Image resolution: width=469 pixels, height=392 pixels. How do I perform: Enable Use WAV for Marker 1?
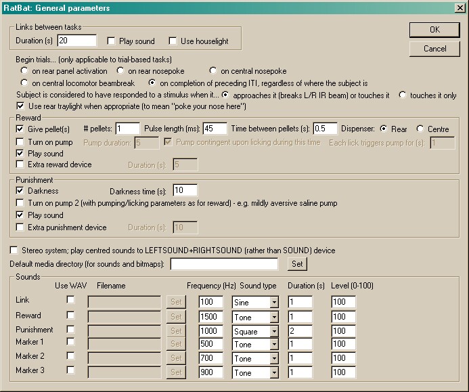click(70, 341)
